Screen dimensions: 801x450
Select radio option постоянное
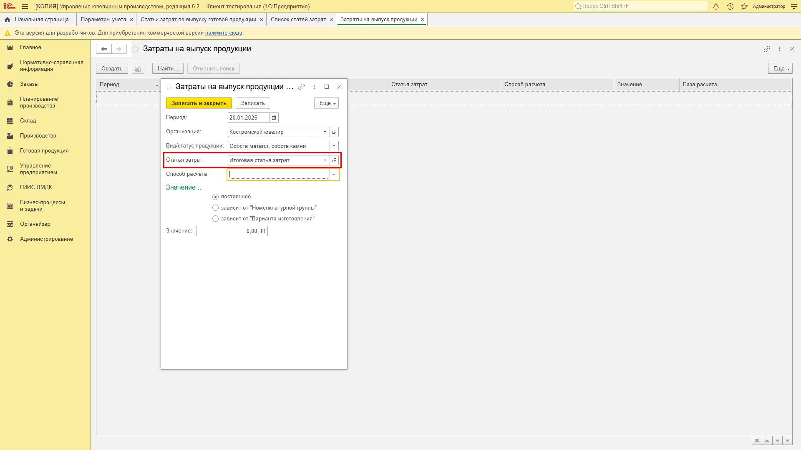[215, 197]
